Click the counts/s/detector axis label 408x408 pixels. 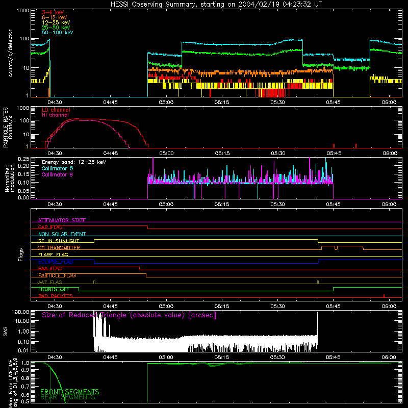click(11, 53)
